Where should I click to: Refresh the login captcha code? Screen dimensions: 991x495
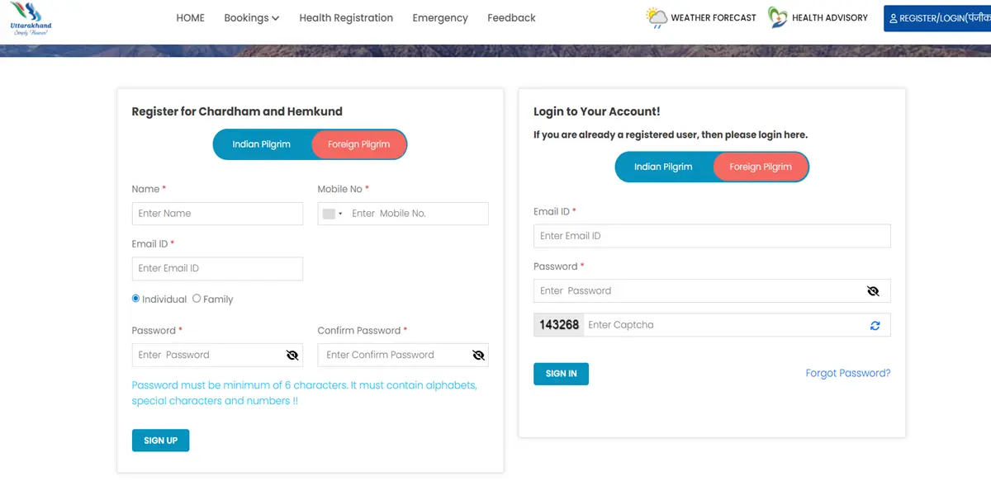(x=875, y=326)
